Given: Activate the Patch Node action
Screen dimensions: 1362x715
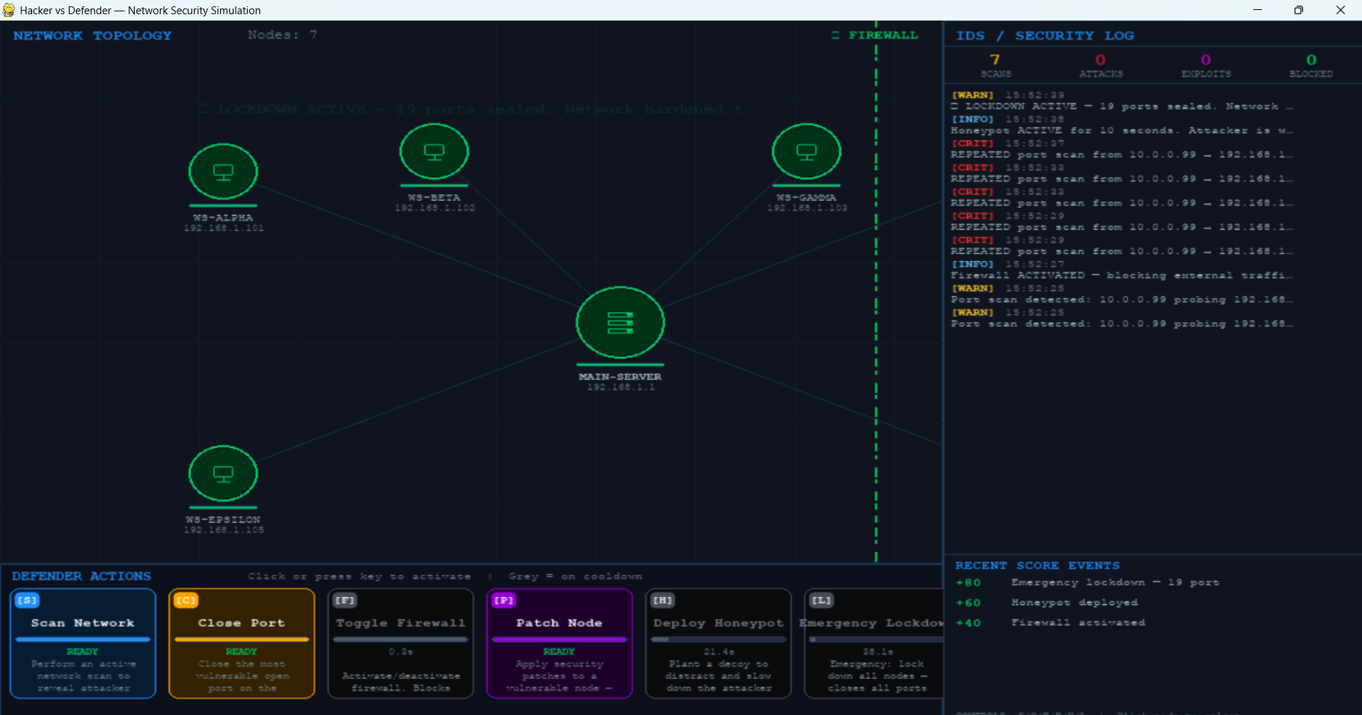Looking at the screenshot, I should 560,643.
